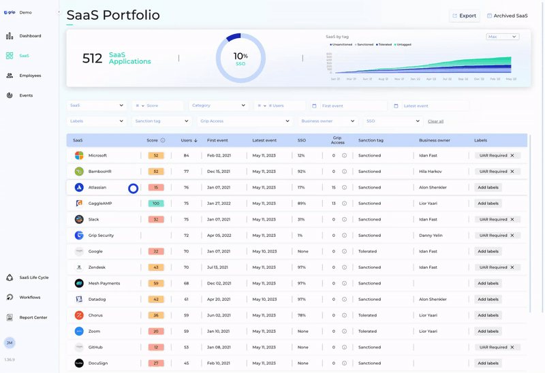Click the GitHub application icon

coord(79,347)
